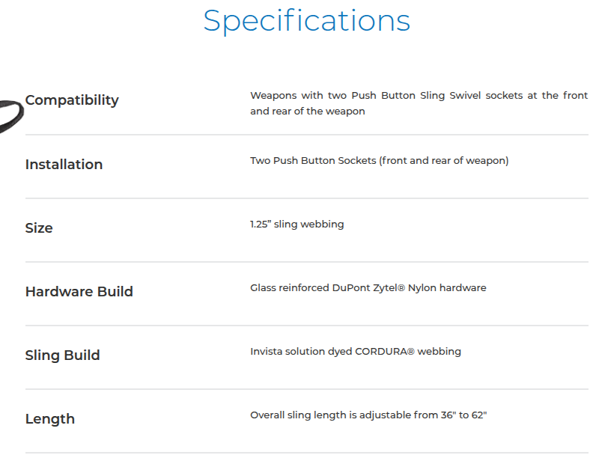The width and height of the screenshot is (599, 461).
Task: Select the Overall sling length description
Action: click(368, 415)
